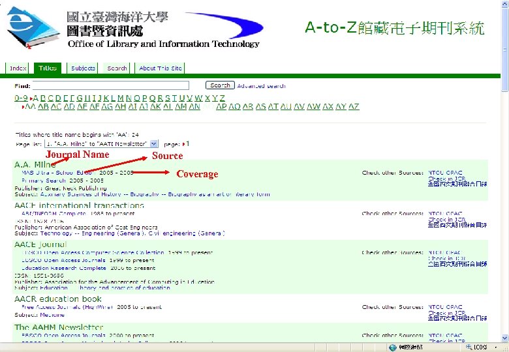Select the AP sub-index link
The width and height of the screenshot is (509, 352).
pos(221,106)
